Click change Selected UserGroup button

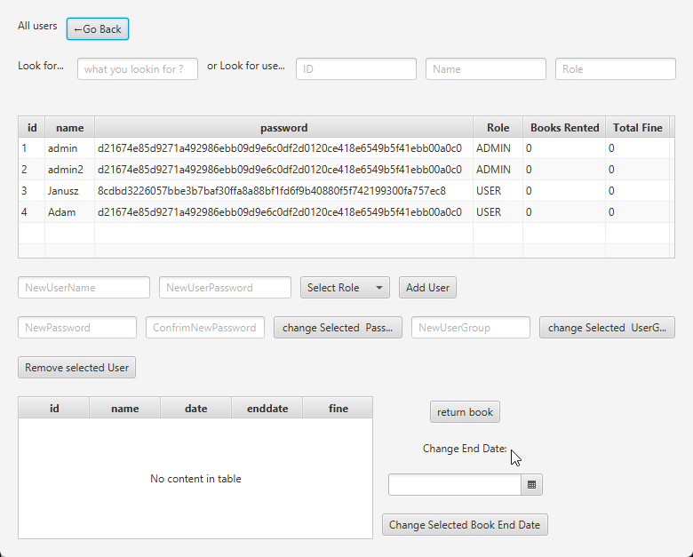coord(607,328)
